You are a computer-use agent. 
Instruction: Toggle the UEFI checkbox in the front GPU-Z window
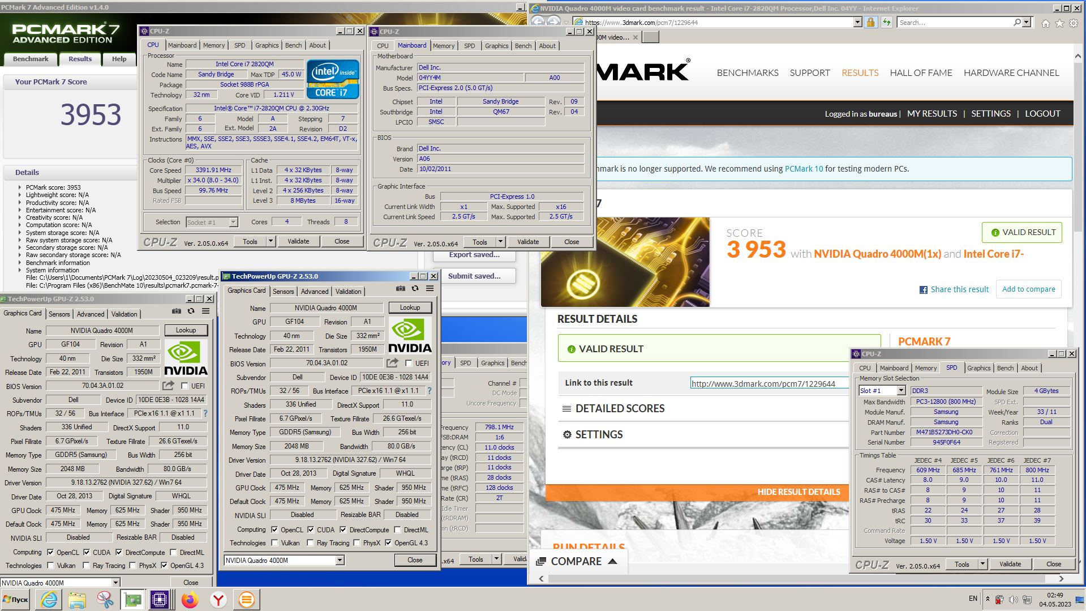tap(409, 363)
